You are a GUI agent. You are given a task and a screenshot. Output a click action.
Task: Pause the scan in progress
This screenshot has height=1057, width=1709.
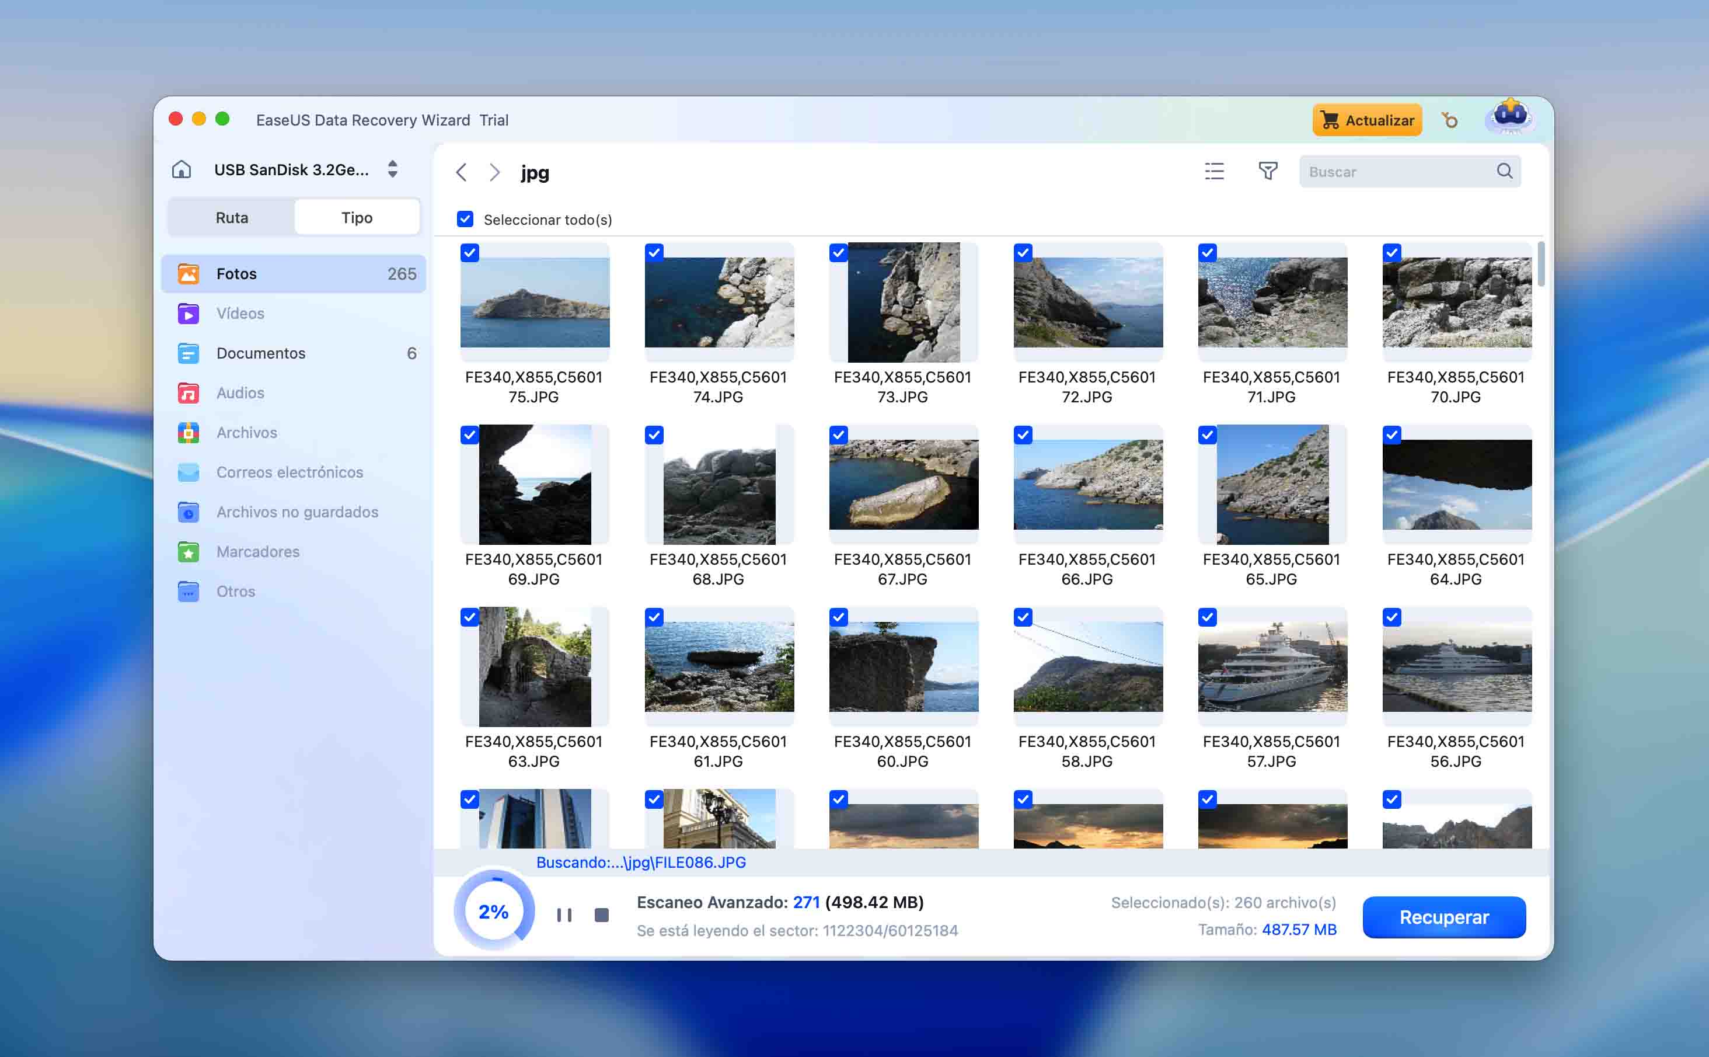click(x=564, y=915)
